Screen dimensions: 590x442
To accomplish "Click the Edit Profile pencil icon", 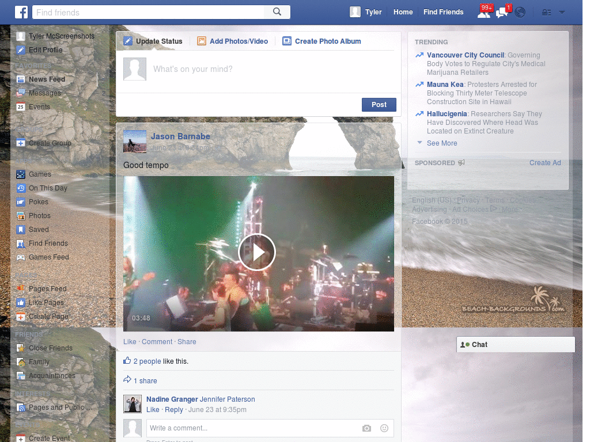I will point(21,50).
